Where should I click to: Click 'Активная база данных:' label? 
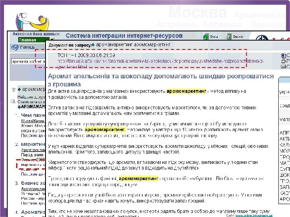click(x=36, y=34)
